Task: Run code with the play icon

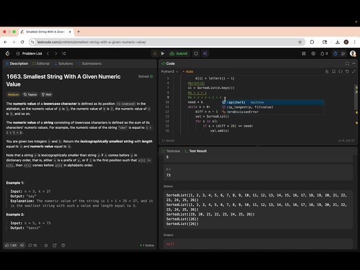Action: 163,53
